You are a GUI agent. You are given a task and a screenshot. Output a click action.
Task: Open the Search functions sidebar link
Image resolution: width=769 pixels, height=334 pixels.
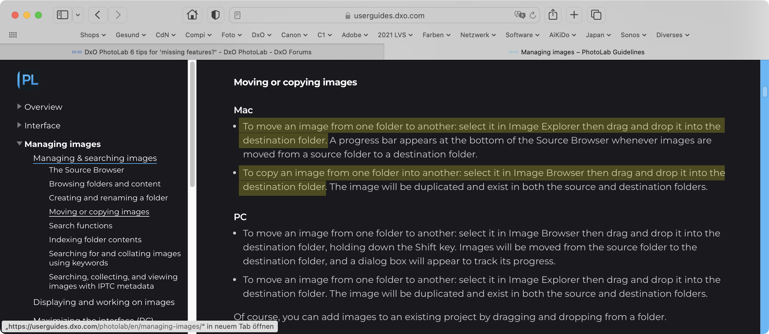click(x=81, y=226)
